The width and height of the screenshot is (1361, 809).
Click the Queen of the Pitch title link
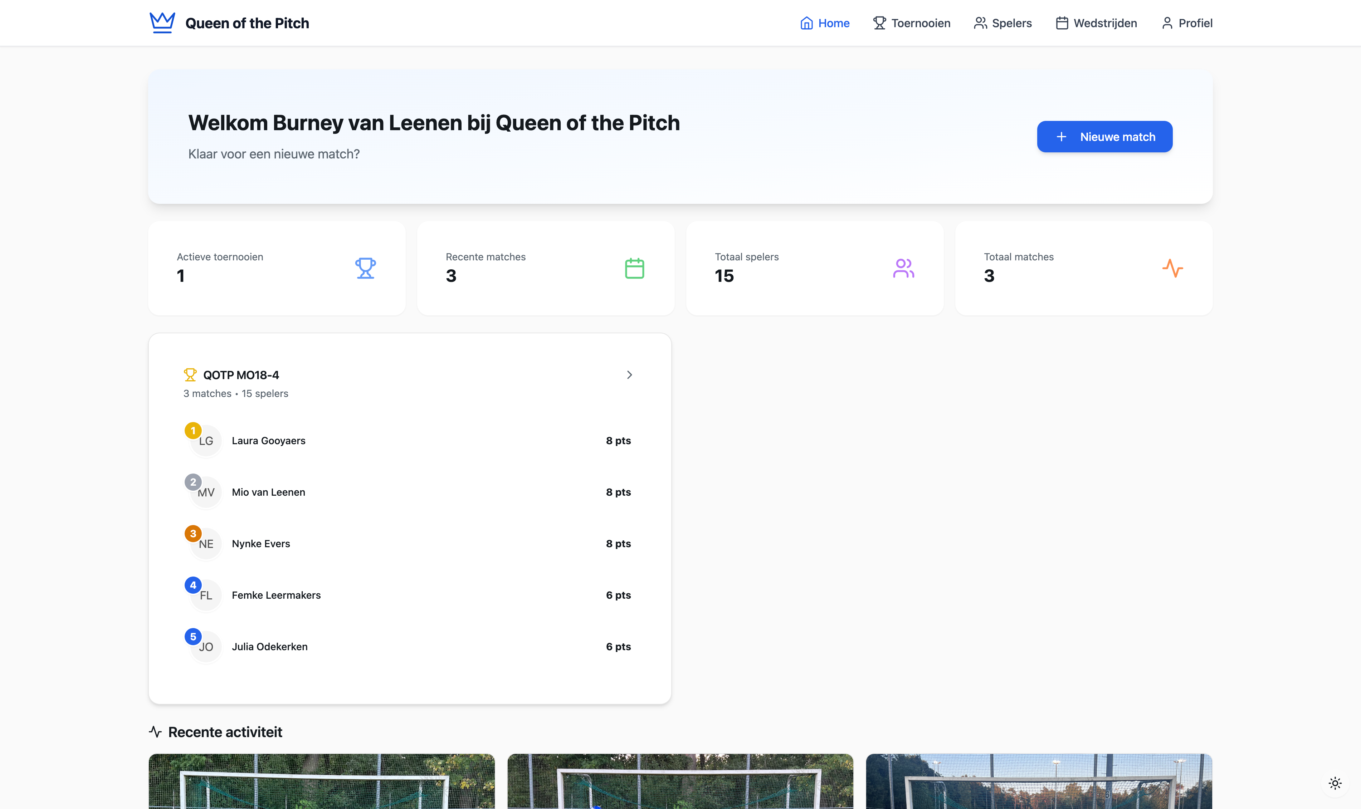point(247,23)
